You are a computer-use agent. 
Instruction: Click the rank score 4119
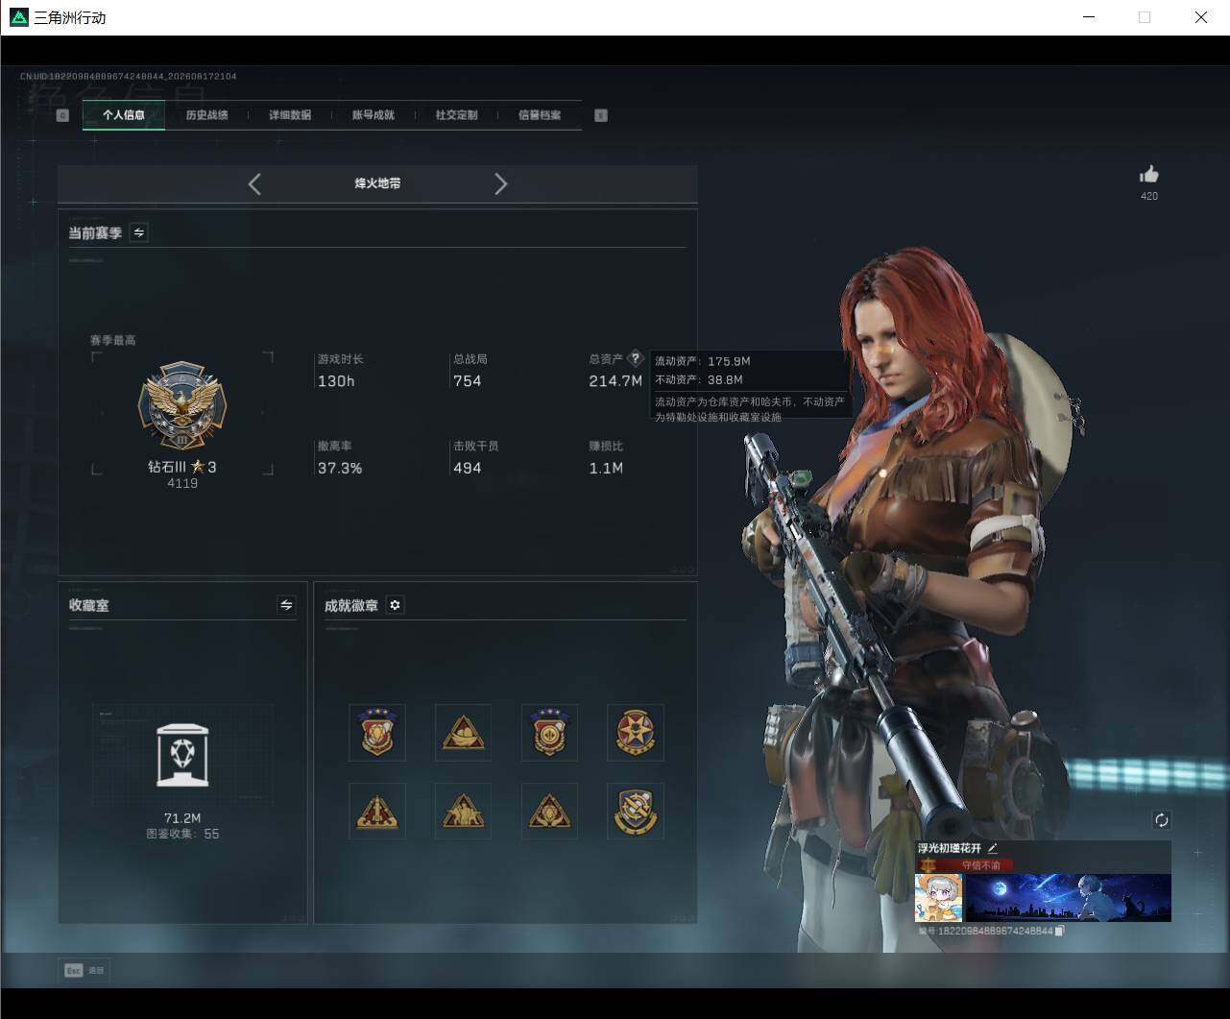pos(182,483)
